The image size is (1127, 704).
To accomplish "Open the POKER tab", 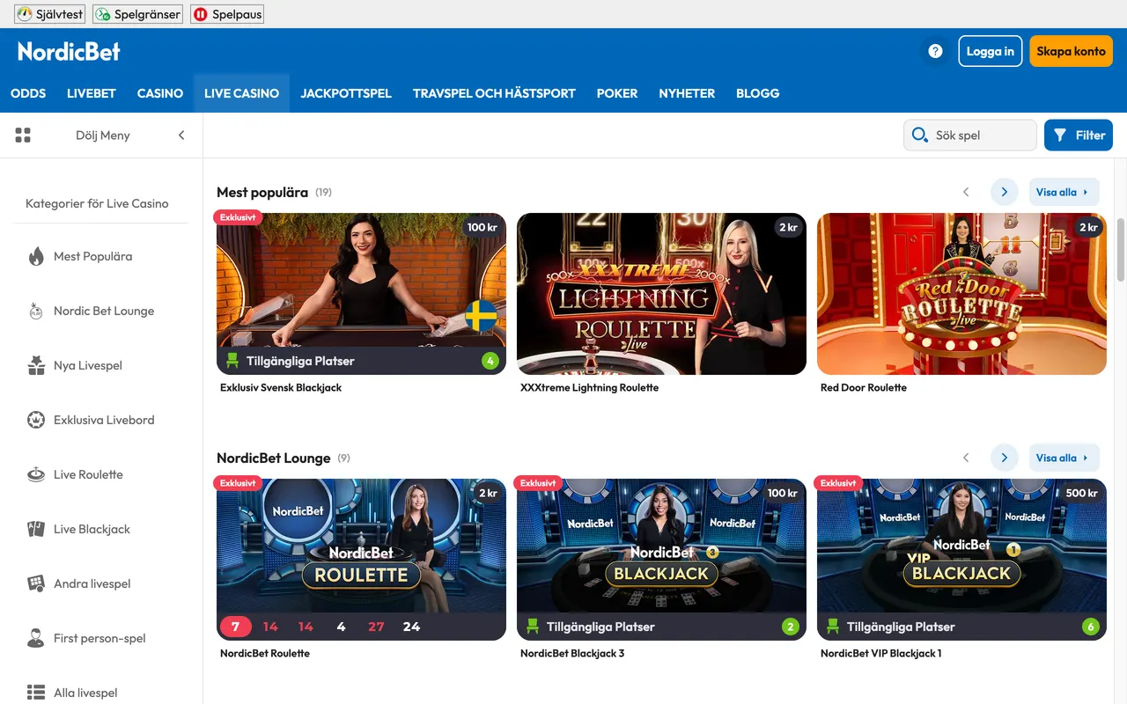I will (x=617, y=93).
